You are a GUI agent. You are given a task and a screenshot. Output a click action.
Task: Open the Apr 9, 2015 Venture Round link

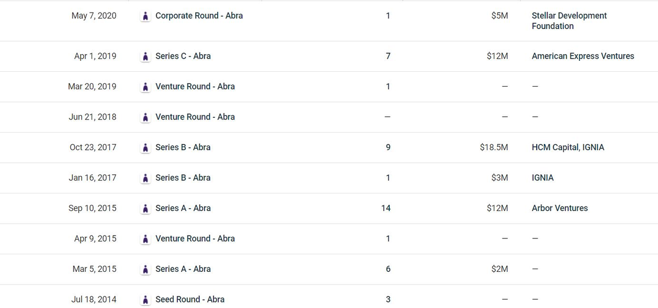point(195,238)
